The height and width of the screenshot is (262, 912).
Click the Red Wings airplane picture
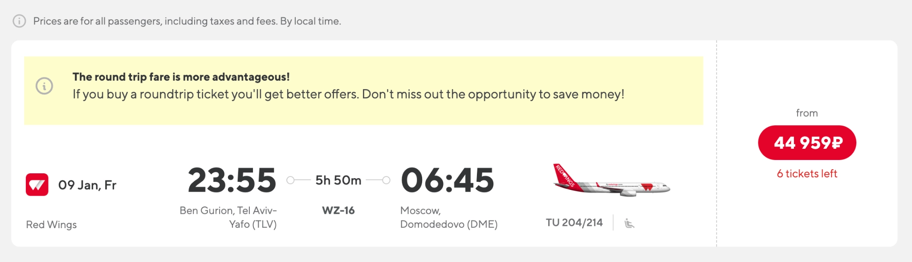(611, 181)
